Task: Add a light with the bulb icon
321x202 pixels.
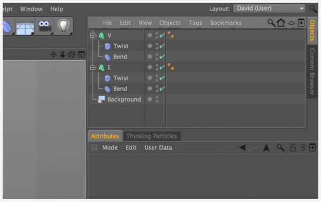Action: pos(63,27)
